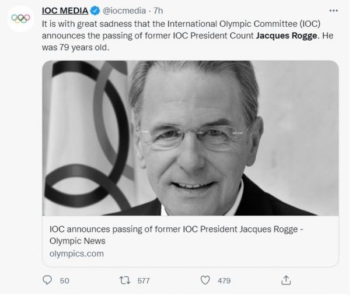356x296 pixels.
Task: Click the IOC MEDIA Olympic rings avatar
Action: tap(22, 18)
